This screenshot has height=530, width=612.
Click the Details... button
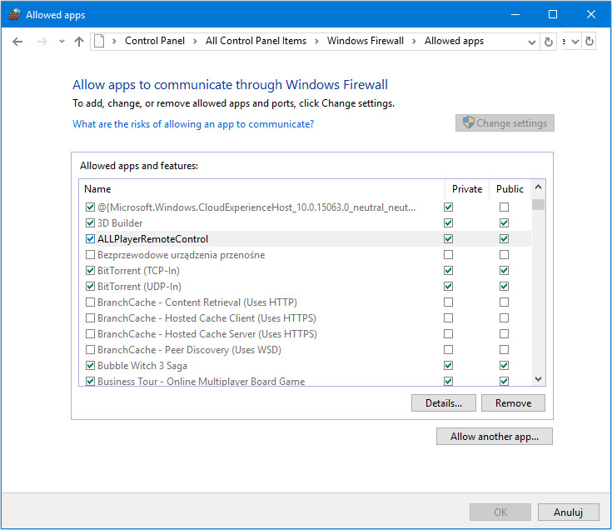click(x=443, y=403)
